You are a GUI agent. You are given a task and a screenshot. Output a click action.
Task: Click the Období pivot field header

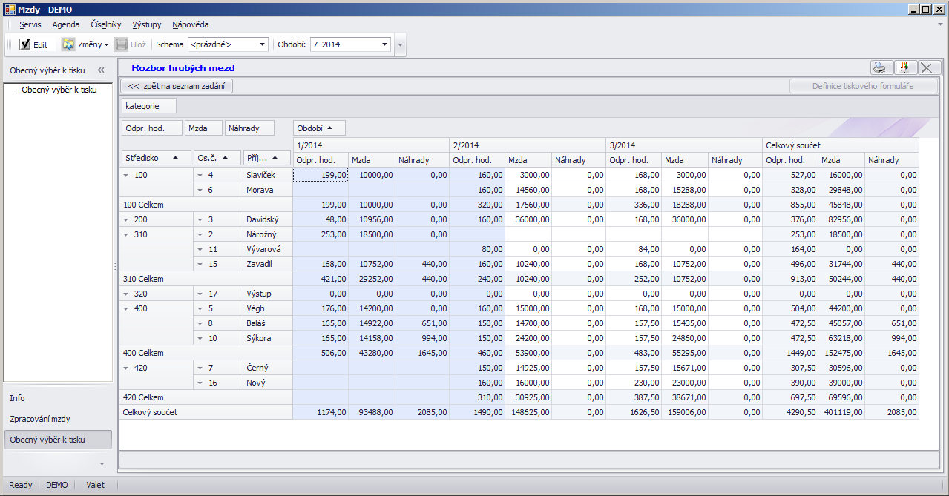(318, 128)
